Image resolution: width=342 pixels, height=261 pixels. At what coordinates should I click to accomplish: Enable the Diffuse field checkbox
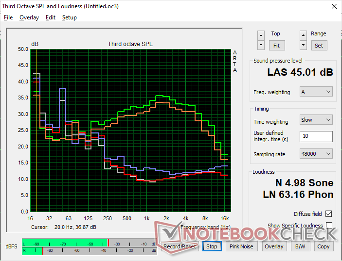329,214
